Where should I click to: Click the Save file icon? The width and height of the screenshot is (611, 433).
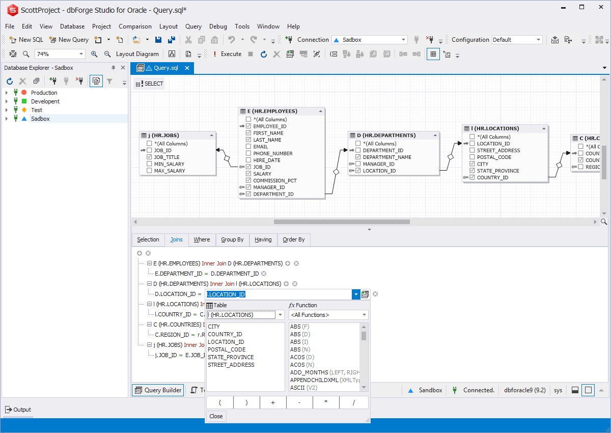click(158, 40)
